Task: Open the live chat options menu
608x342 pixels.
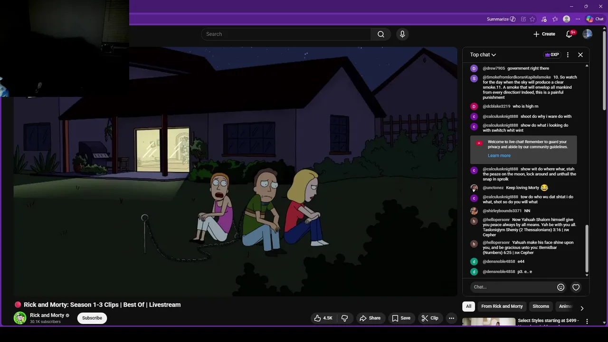Action: click(568, 55)
